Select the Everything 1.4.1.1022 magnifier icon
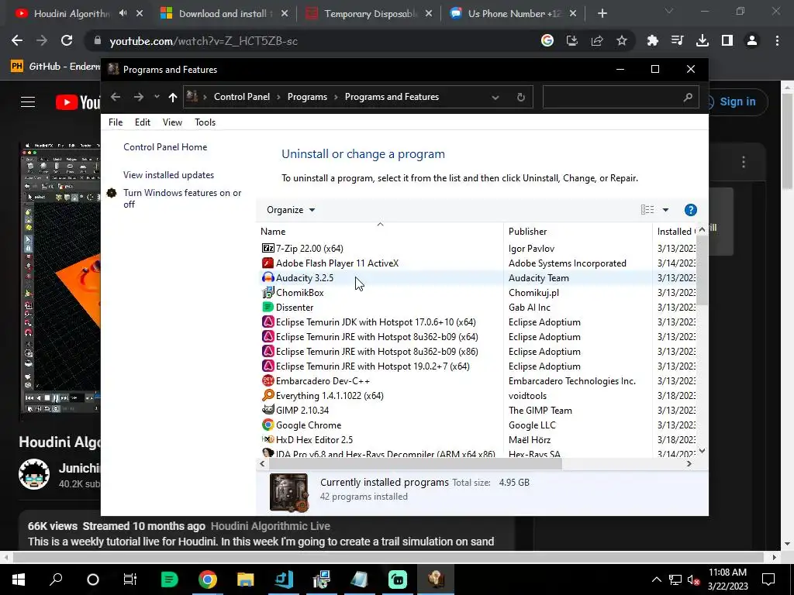 (x=268, y=396)
